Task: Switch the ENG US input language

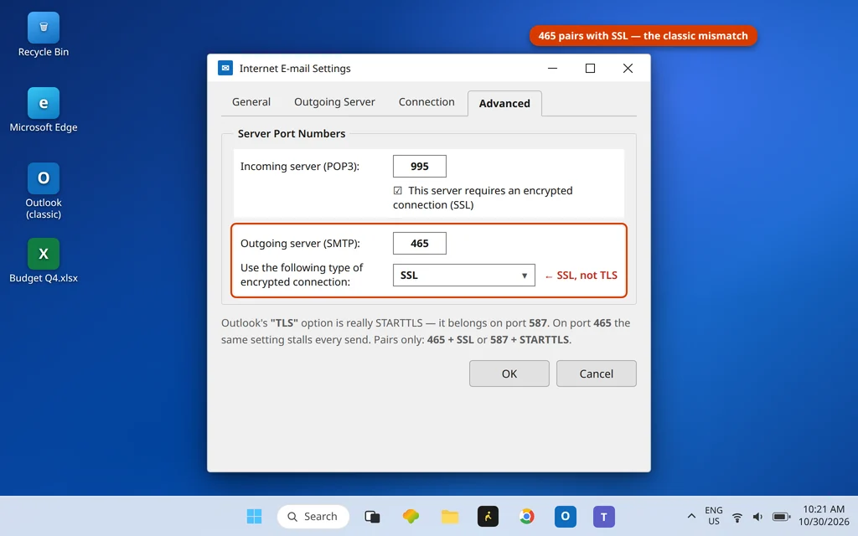Action: (714, 516)
